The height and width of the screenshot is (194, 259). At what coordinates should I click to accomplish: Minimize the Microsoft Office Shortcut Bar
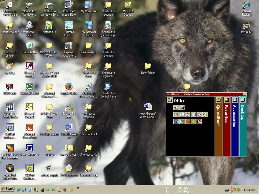tap(245, 94)
